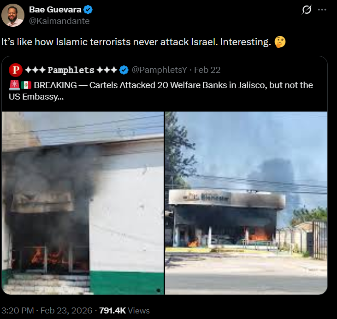337x319 pixels.
Task: Open the quoted tweet BREAKING text
Action: coord(161,91)
